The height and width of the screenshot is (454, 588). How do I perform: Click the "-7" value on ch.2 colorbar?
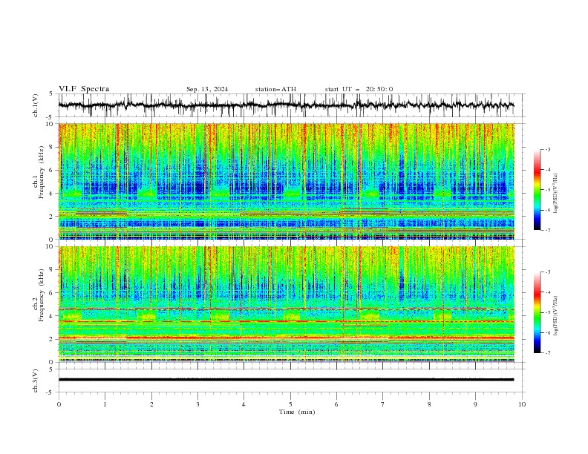[x=547, y=353]
